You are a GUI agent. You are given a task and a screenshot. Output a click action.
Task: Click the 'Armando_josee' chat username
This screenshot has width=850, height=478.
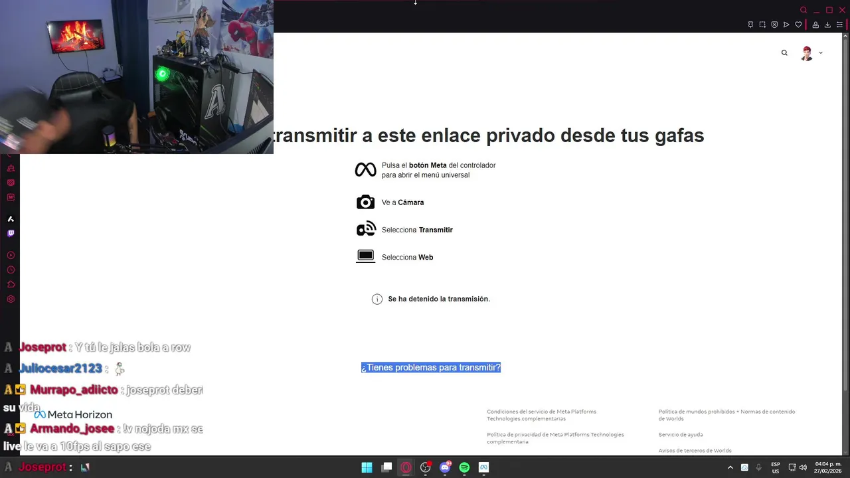click(72, 429)
